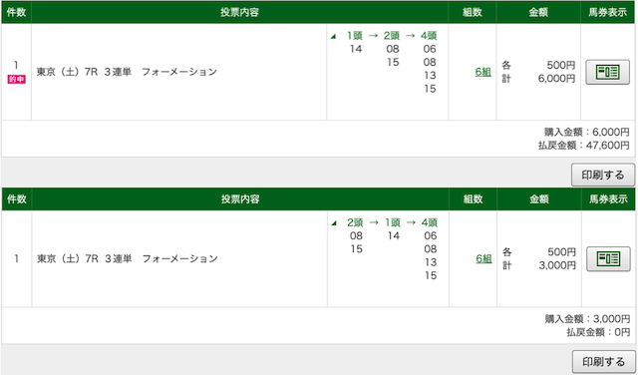The width and height of the screenshot is (638, 375).
Task: Click horse number 14 under 1頭 in 的中 row
Action: pos(356,49)
